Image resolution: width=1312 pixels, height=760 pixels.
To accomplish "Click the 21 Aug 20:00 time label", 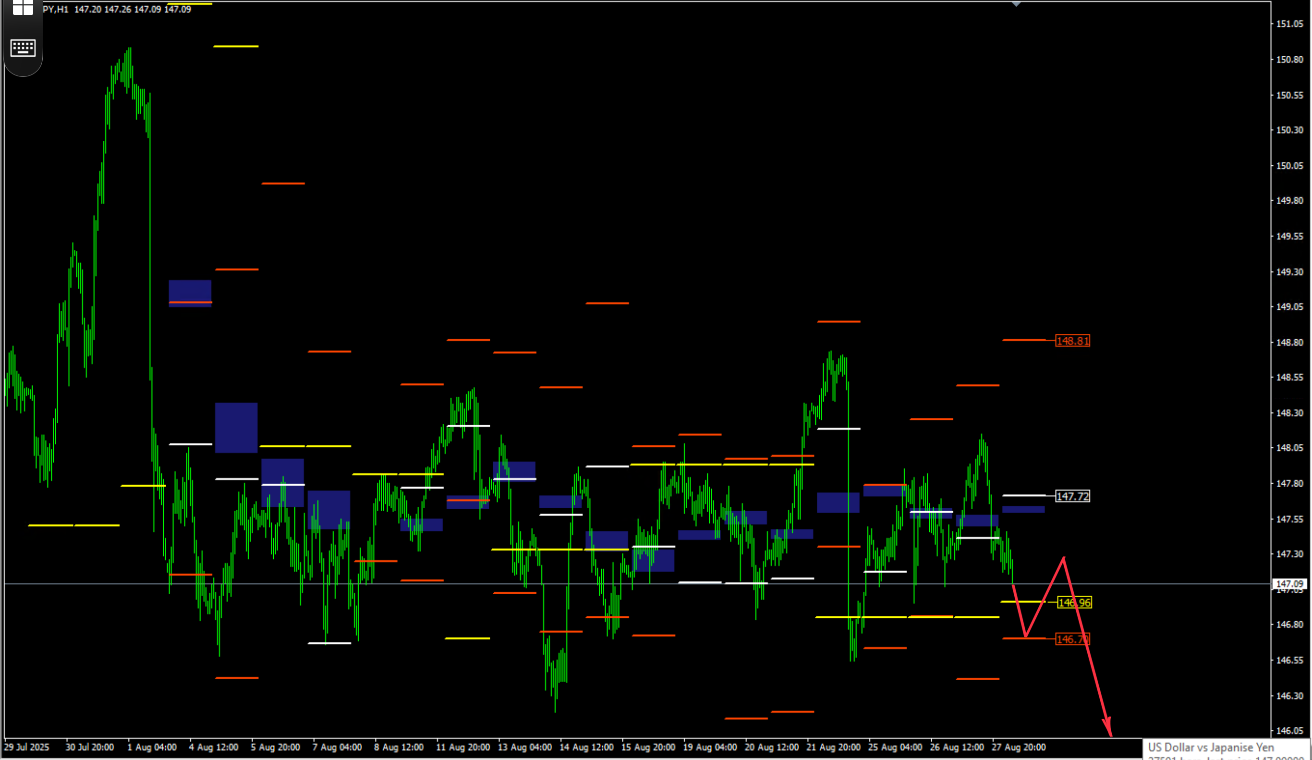I will [x=834, y=747].
